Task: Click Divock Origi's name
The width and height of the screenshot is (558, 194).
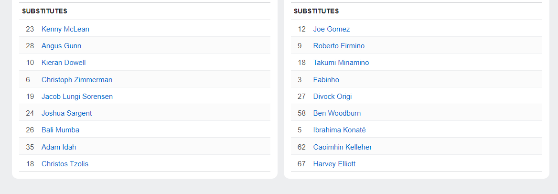Action: point(332,97)
